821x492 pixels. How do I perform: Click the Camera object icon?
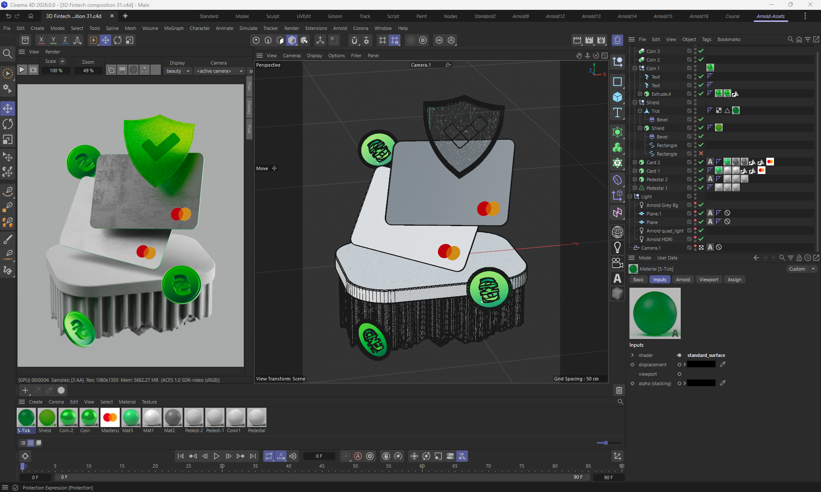click(617, 263)
